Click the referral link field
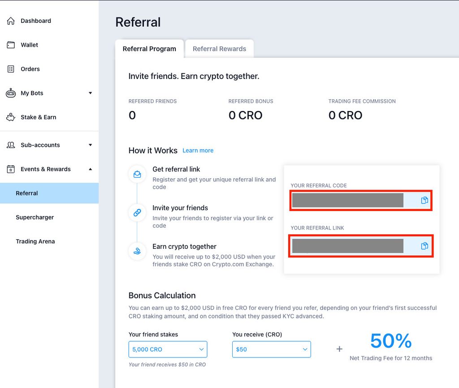The width and height of the screenshot is (459, 388). 361,246
